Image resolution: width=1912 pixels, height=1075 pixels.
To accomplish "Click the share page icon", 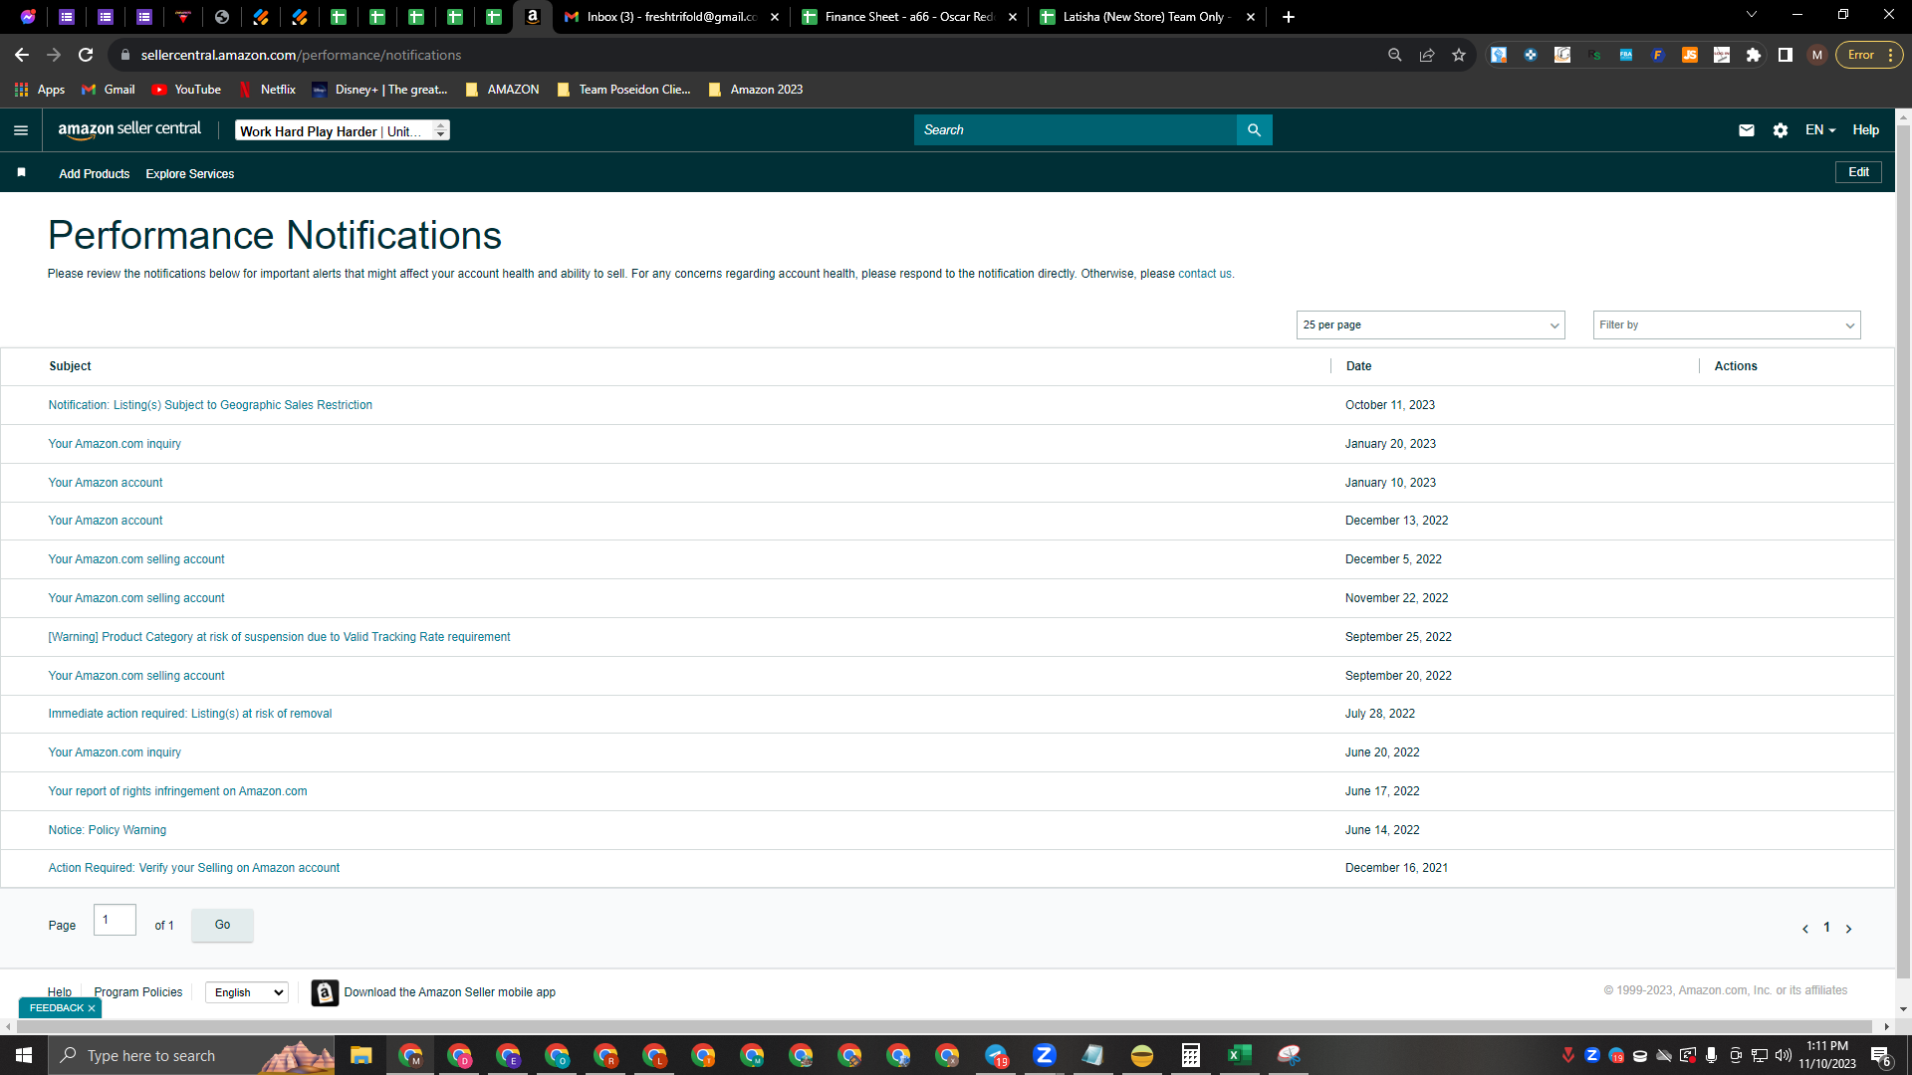I will (x=1427, y=55).
